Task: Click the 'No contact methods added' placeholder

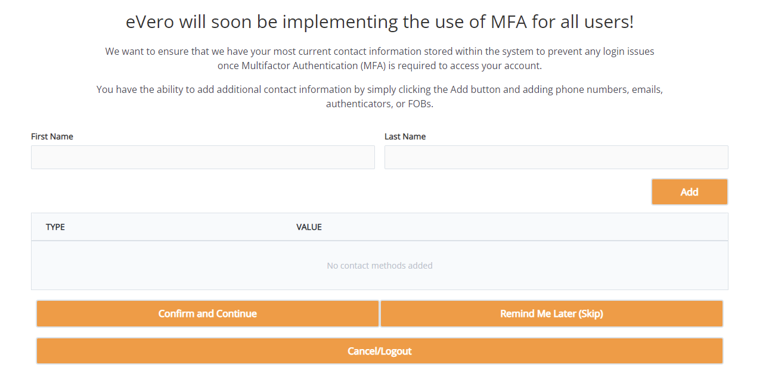Action: [x=380, y=266]
